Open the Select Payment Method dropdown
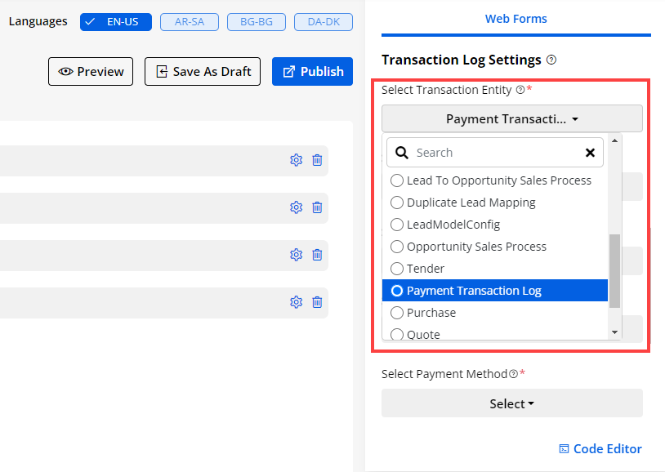 click(511, 403)
